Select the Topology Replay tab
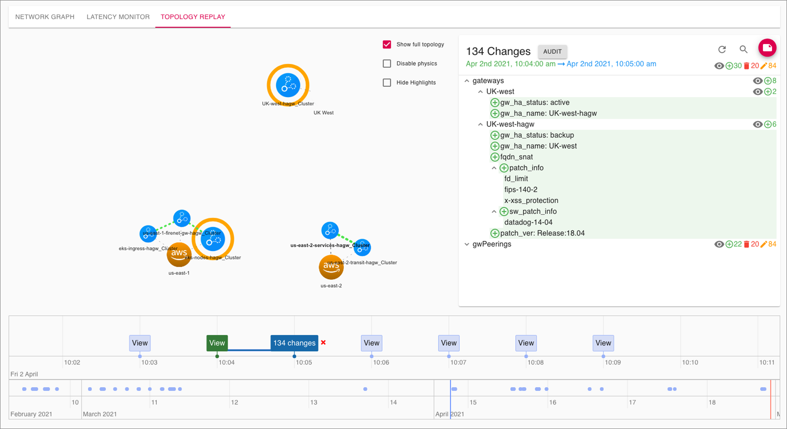 click(193, 17)
